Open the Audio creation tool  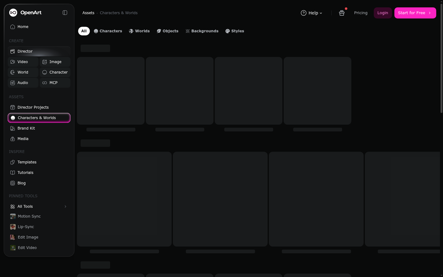pos(23,83)
